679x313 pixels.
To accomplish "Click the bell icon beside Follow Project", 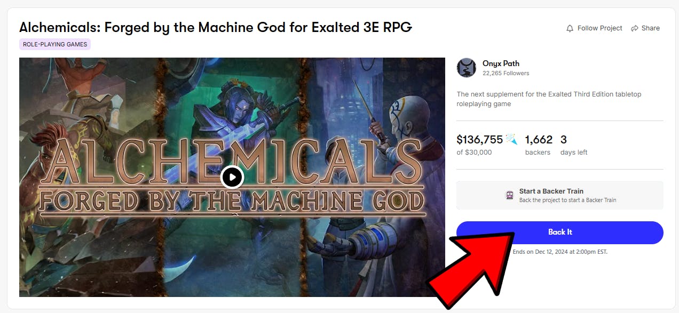I will click(570, 28).
